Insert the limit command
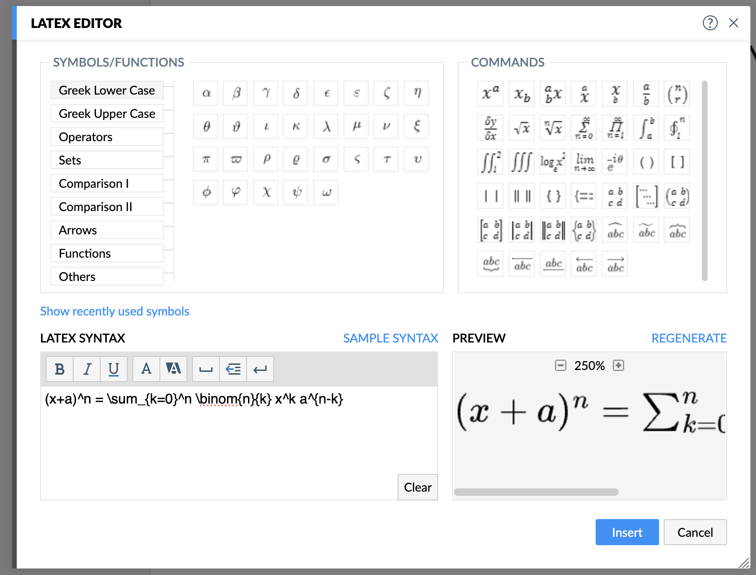This screenshot has height=575, width=756. (x=584, y=162)
